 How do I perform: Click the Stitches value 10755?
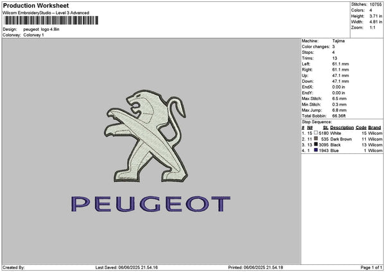pos(375,4)
